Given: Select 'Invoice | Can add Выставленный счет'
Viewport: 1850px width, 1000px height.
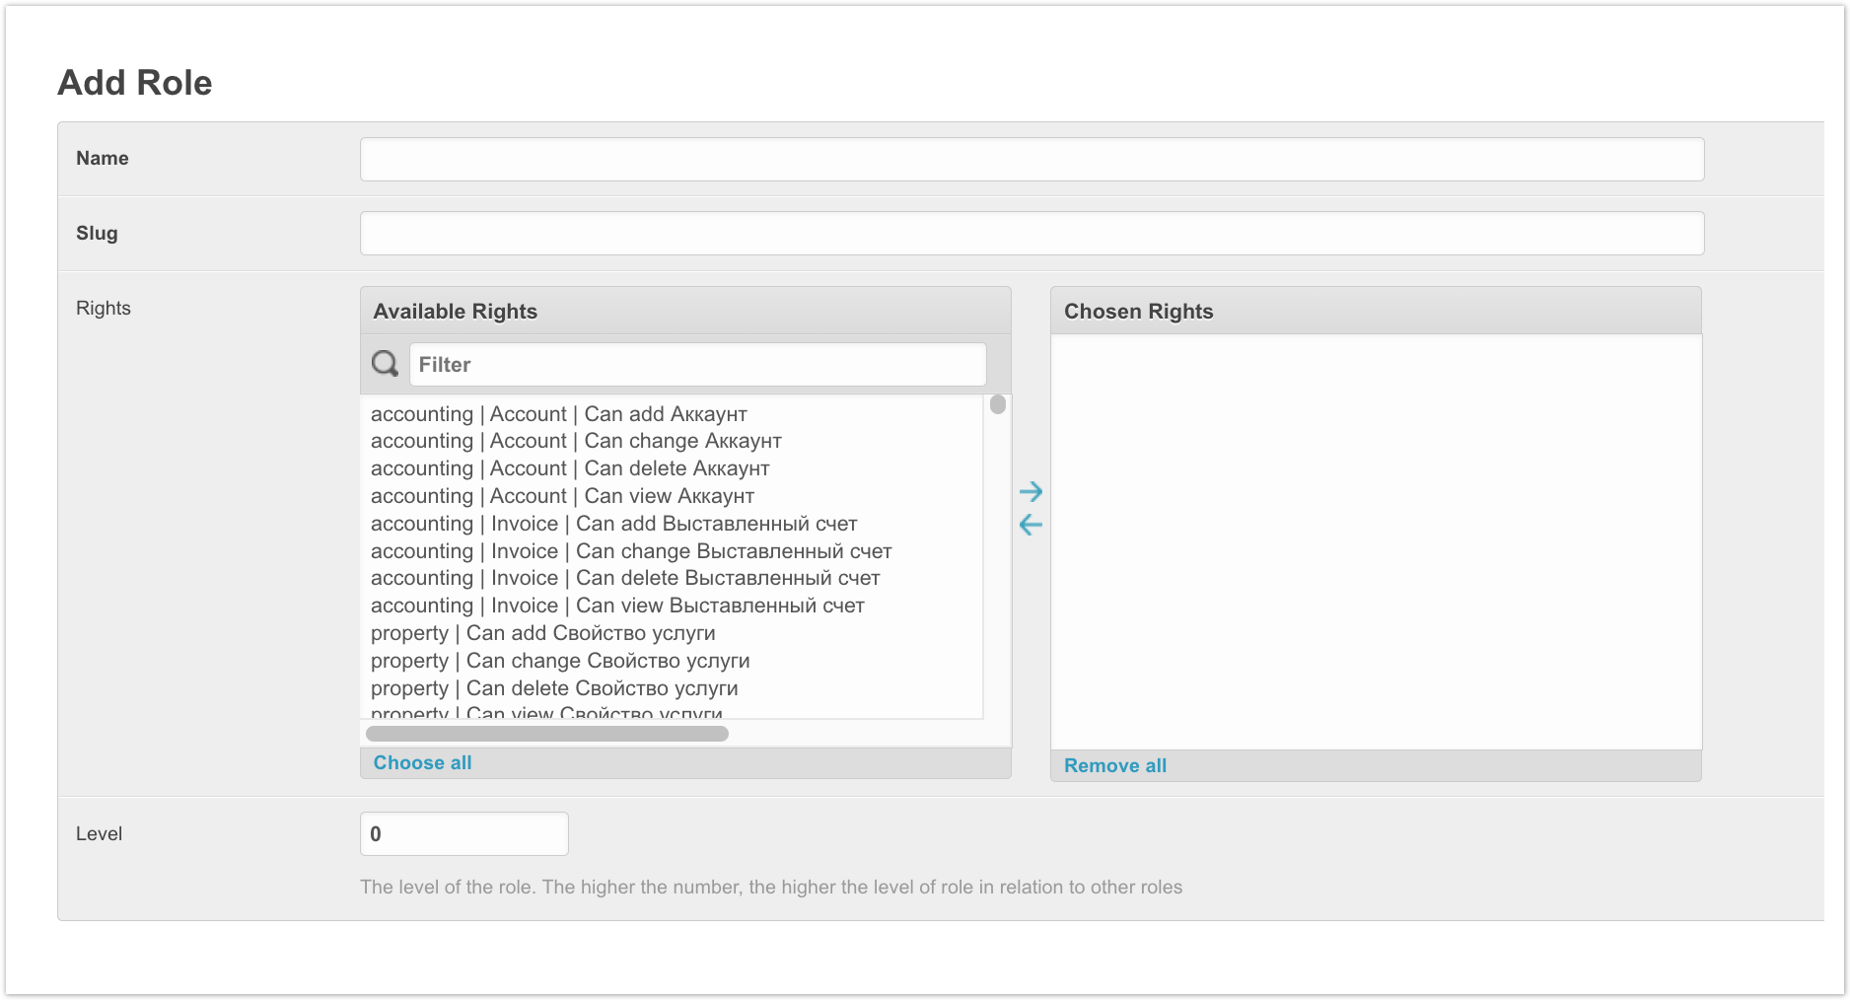Looking at the screenshot, I should [x=613, y=524].
